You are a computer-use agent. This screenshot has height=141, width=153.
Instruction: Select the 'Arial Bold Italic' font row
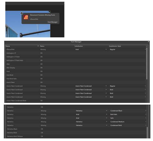(76, 79)
